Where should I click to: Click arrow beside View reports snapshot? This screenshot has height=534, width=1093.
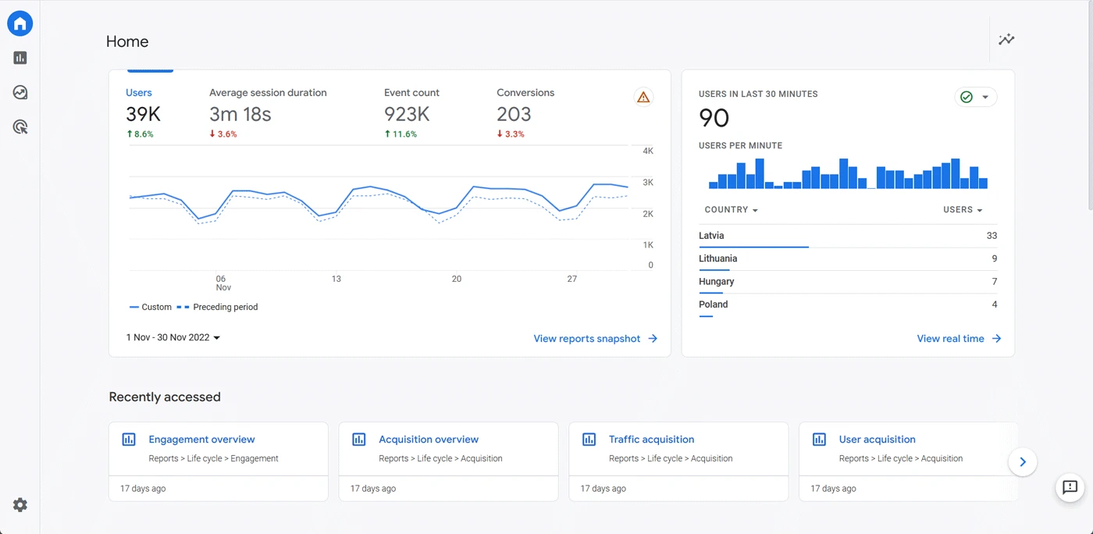click(653, 339)
